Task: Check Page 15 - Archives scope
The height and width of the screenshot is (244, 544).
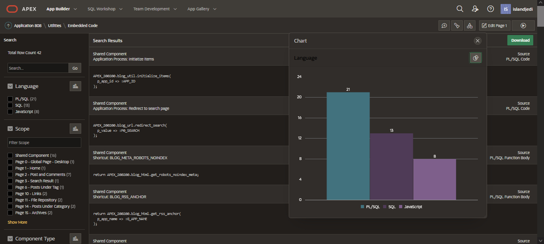Action: pos(10,213)
